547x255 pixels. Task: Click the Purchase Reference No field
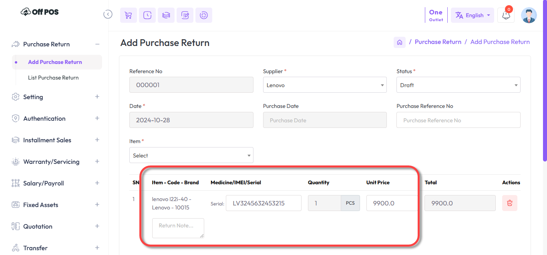pyautogui.click(x=458, y=120)
